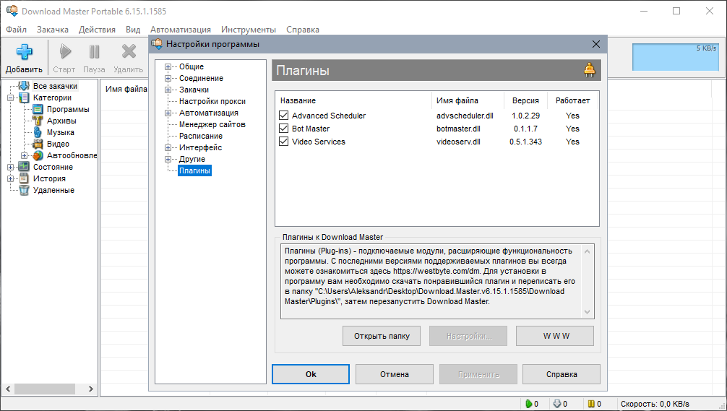Viewport: 727px width, 411px height.
Task: Click the Добавить (add download) plus icon
Action: pos(24,51)
